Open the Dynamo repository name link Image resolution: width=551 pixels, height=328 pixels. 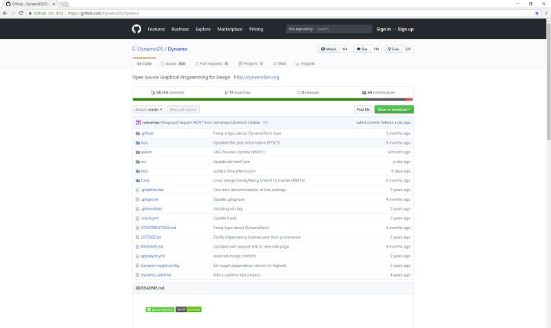tap(178, 49)
